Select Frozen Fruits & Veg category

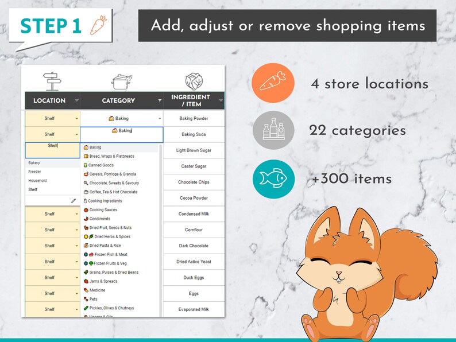coord(120,263)
